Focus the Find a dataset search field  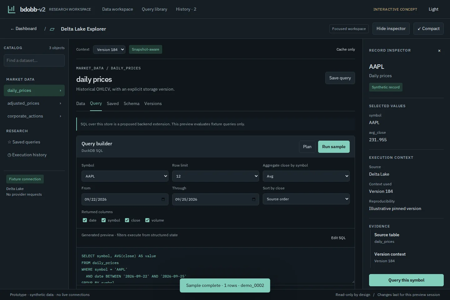pyautogui.click(x=34, y=61)
